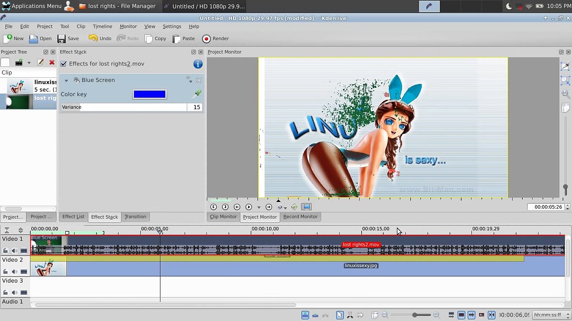Open the Applications Menu
The width and height of the screenshot is (572, 321).
click(x=31, y=6)
